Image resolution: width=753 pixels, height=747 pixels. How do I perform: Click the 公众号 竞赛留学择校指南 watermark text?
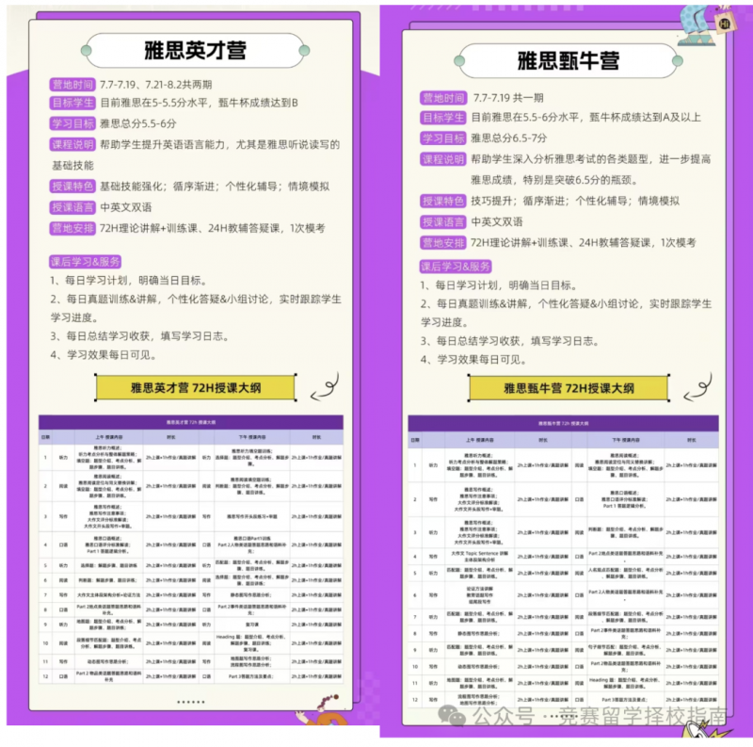click(x=600, y=716)
